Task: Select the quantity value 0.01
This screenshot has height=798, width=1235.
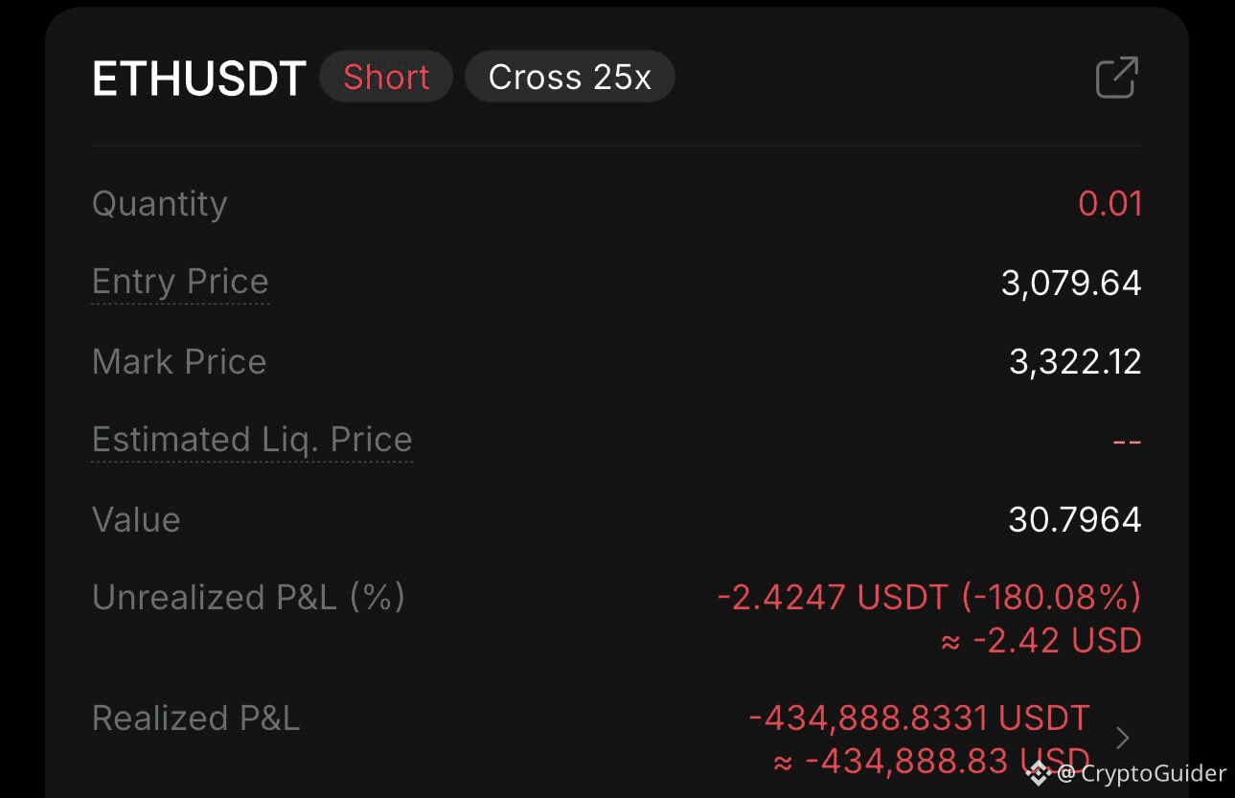Action: pyautogui.click(x=1110, y=204)
